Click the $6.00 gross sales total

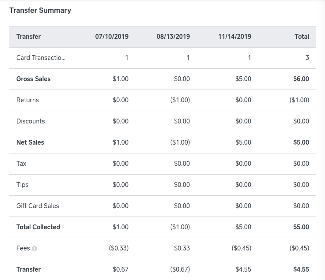(x=301, y=79)
